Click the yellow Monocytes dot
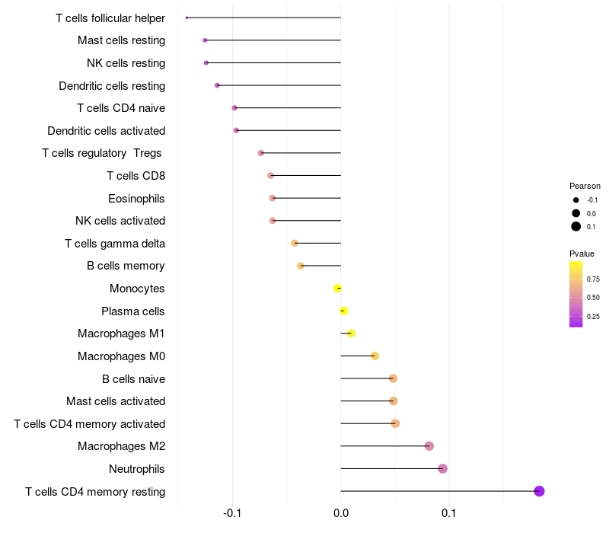Image resolution: width=609 pixels, height=533 pixels. (337, 289)
